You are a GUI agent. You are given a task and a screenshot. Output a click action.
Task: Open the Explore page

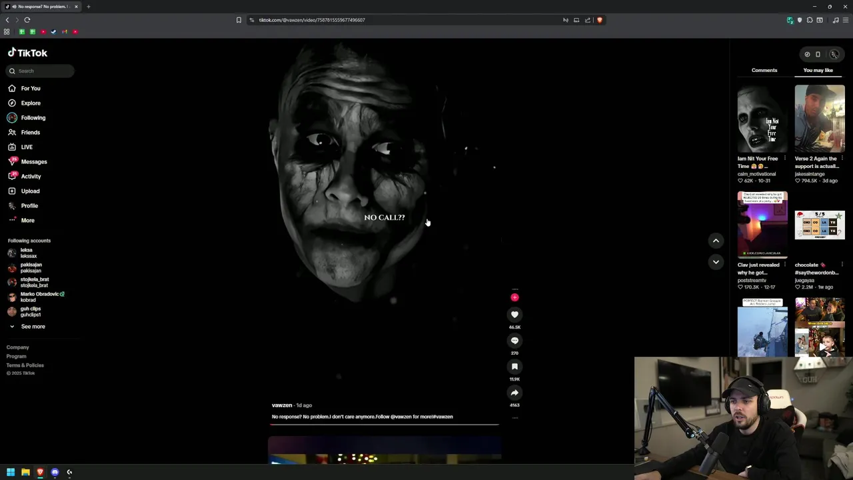pos(24,103)
